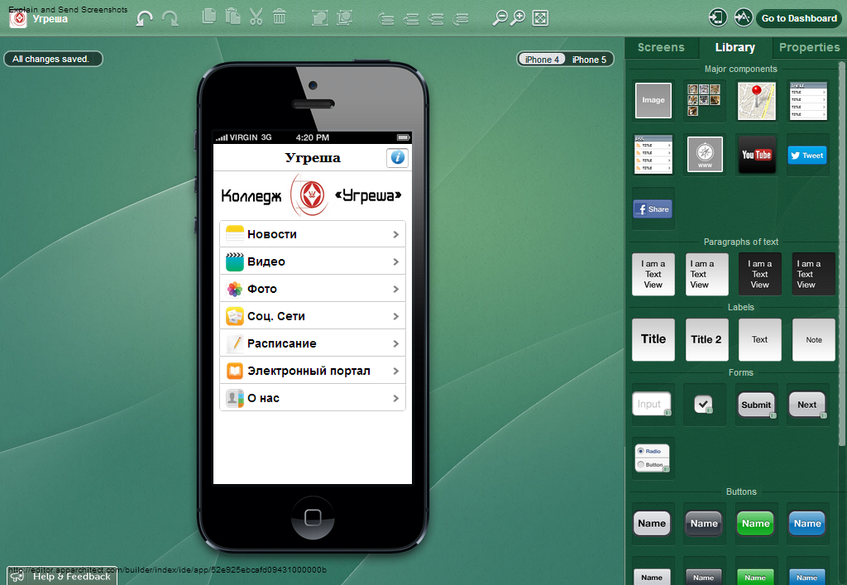This screenshot has width=847, height=585.
Task: Select the first dark Text View component
Action: pyautogui.click(x=759, y=275)
